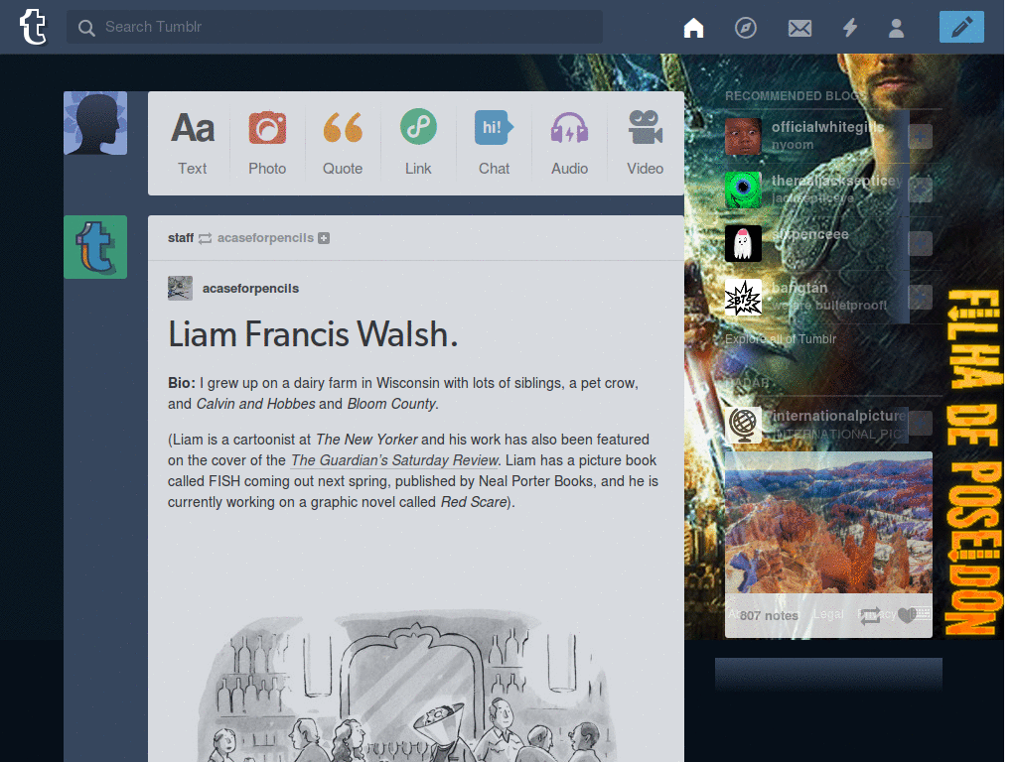Open the staff blog name link
The image size is (1017, 762).
tap(181, 238)
